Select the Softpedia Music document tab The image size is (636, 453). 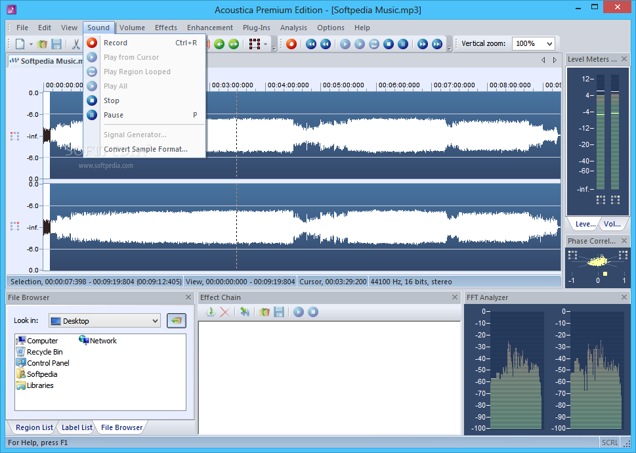(x=46, y=61)
